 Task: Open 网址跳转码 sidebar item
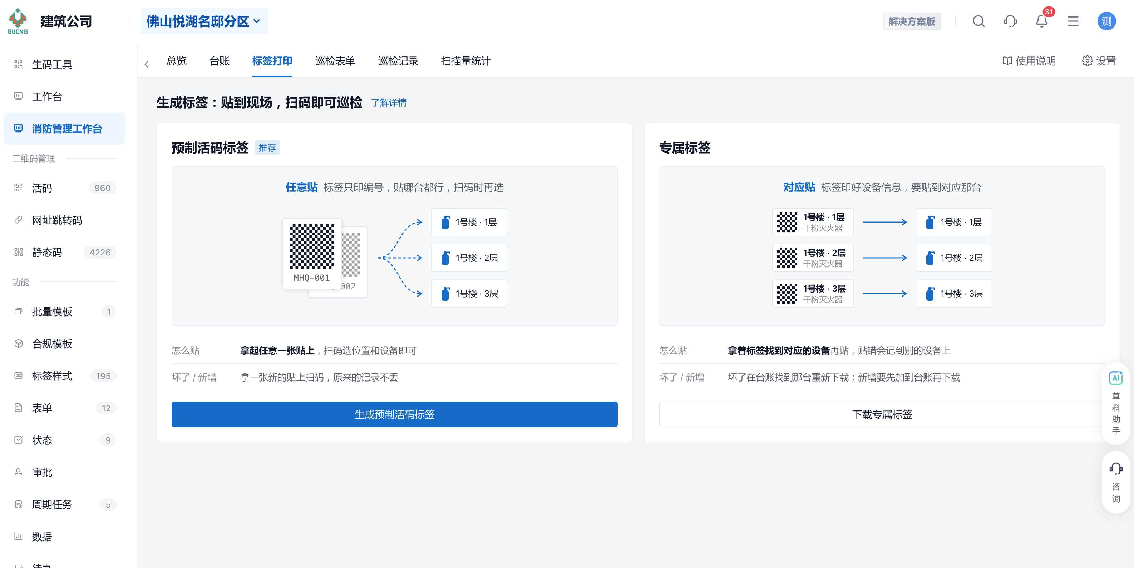tap(64, 220)
